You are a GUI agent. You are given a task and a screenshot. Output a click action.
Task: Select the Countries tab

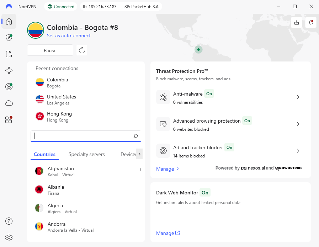click(x=44, y=154)
